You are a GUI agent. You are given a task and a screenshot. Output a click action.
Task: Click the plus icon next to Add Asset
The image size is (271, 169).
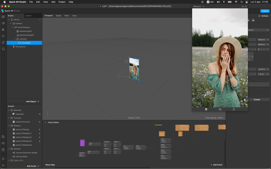point(38,166)
